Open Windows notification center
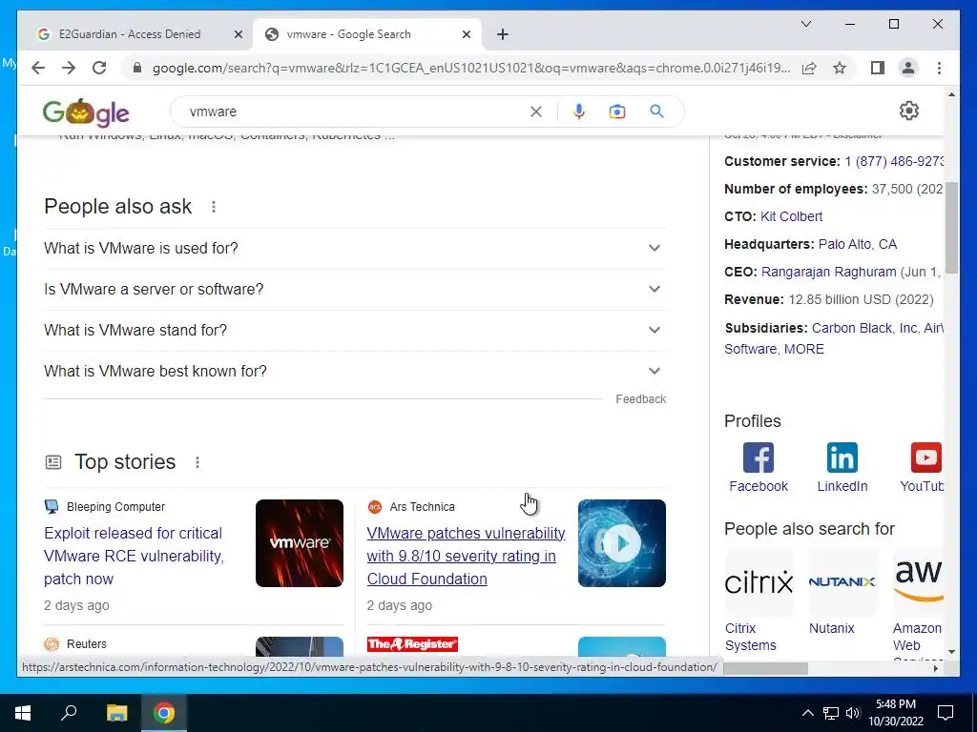 946,713
